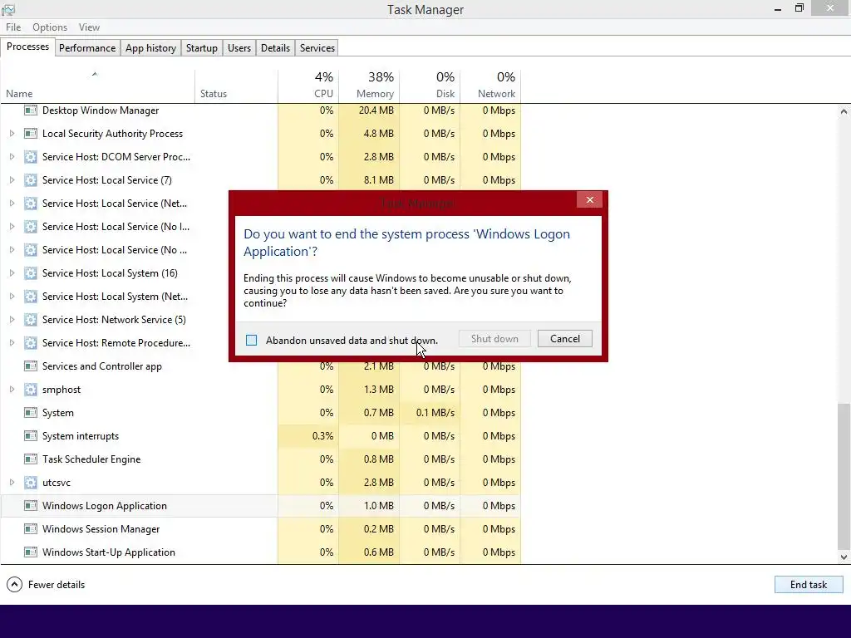The height and width of the screenshot is (638, 851).
Task: Close the red dialog with X
Action: tap(589, 200)
